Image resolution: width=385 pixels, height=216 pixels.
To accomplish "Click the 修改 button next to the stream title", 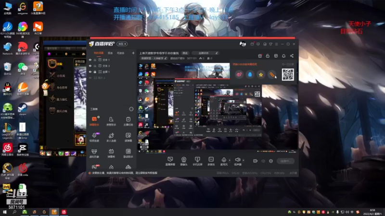I will [185, 53].
